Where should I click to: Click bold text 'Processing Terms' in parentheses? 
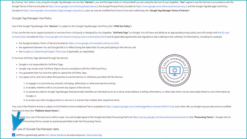tap(204, 117)
